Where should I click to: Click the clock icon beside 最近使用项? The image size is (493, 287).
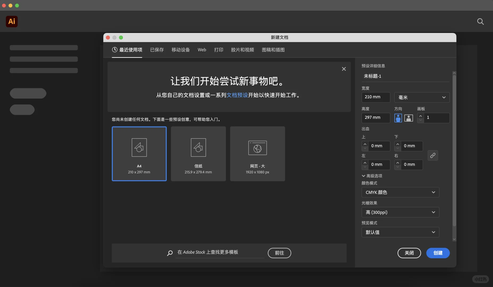114,50
